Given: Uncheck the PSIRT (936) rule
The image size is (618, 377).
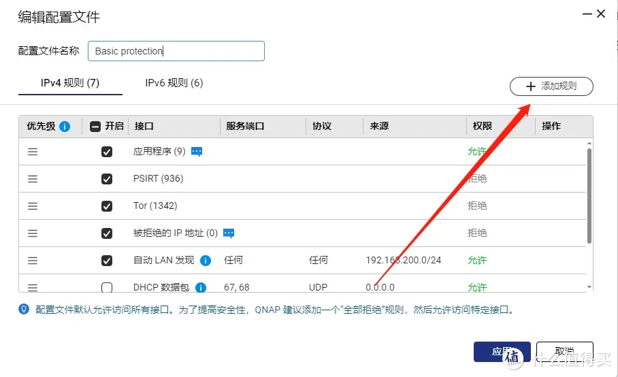Looking at the screenshot, I should coord(107,179).
